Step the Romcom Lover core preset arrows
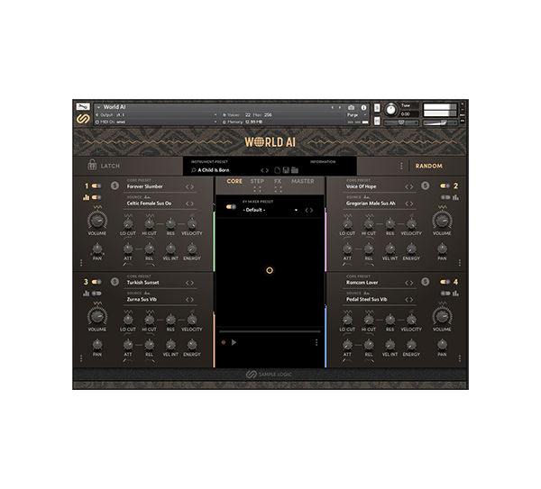 (408, 283)
